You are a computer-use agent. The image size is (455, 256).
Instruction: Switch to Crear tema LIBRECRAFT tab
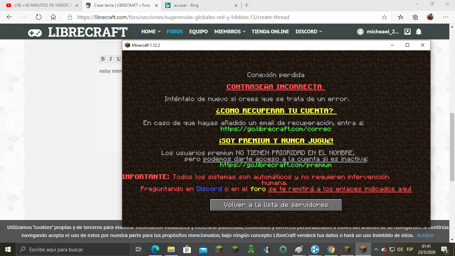tap(121, 5)
